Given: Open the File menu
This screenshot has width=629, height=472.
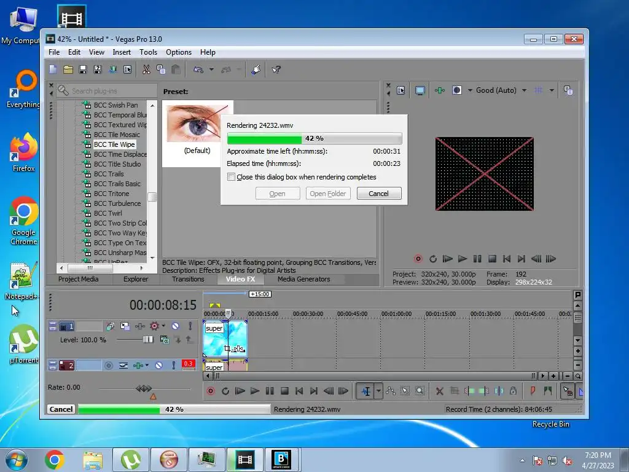Looking at the screenshot, I should tap(54, 52).
